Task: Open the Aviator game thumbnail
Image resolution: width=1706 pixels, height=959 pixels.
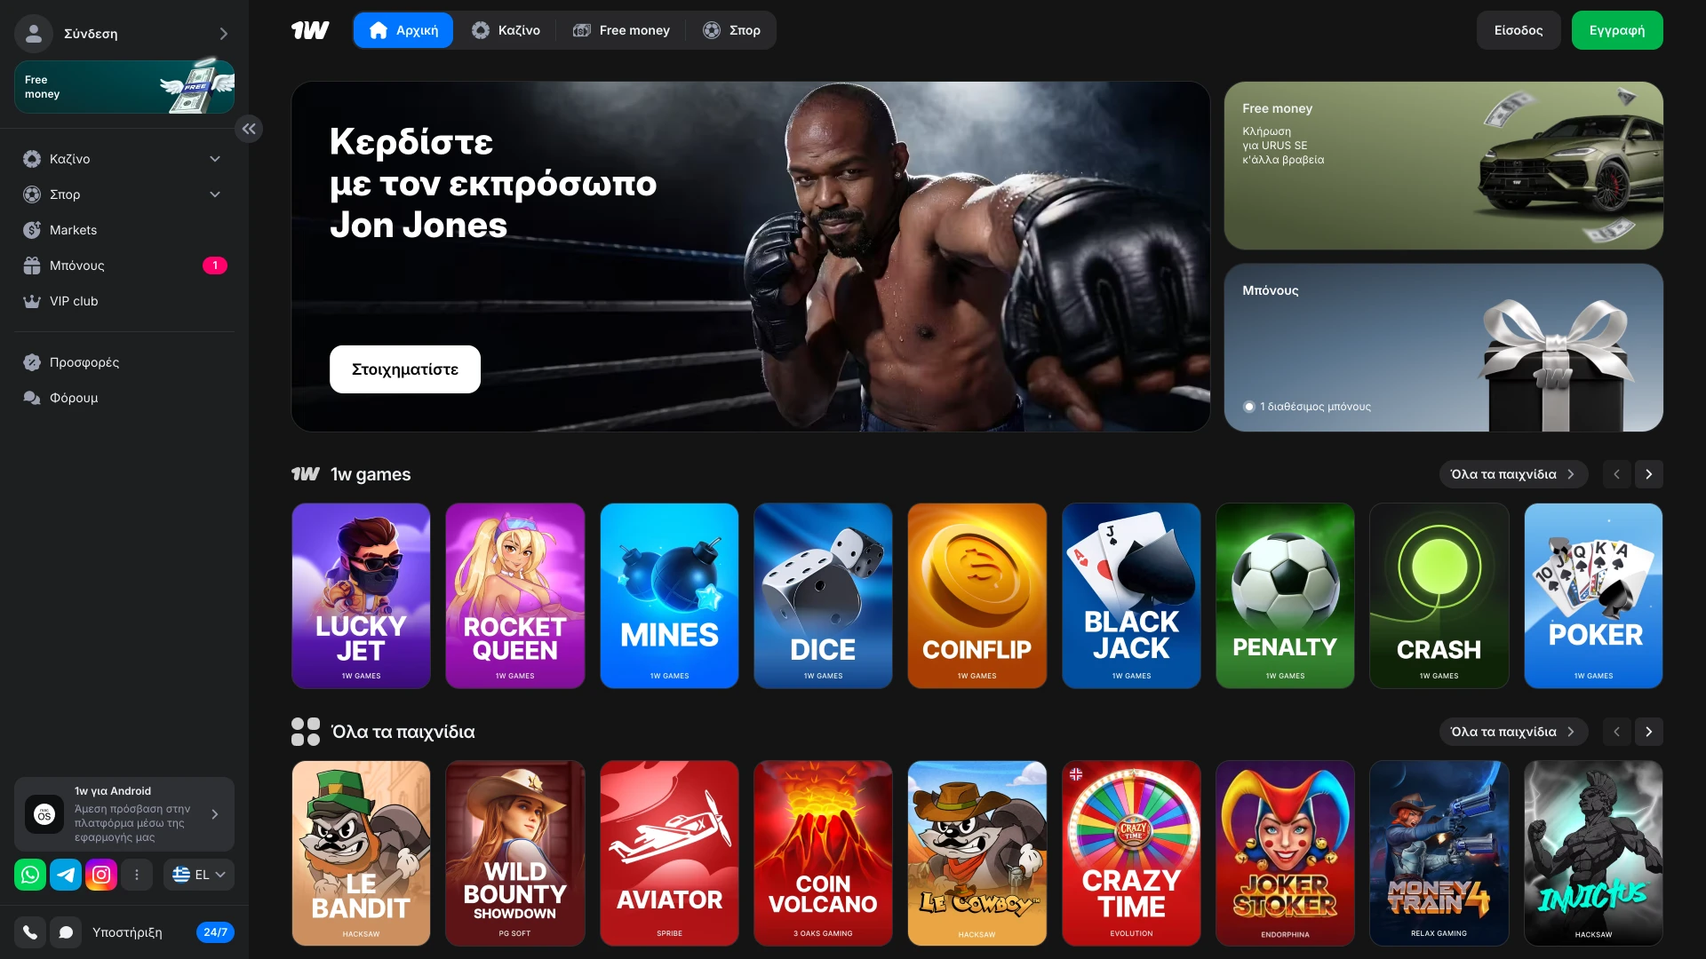Action: [669, 852]
